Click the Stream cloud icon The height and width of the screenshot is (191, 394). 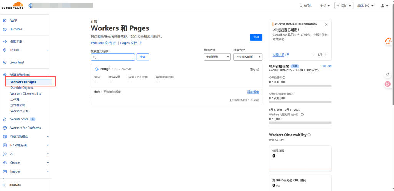(x=5, y=163)
